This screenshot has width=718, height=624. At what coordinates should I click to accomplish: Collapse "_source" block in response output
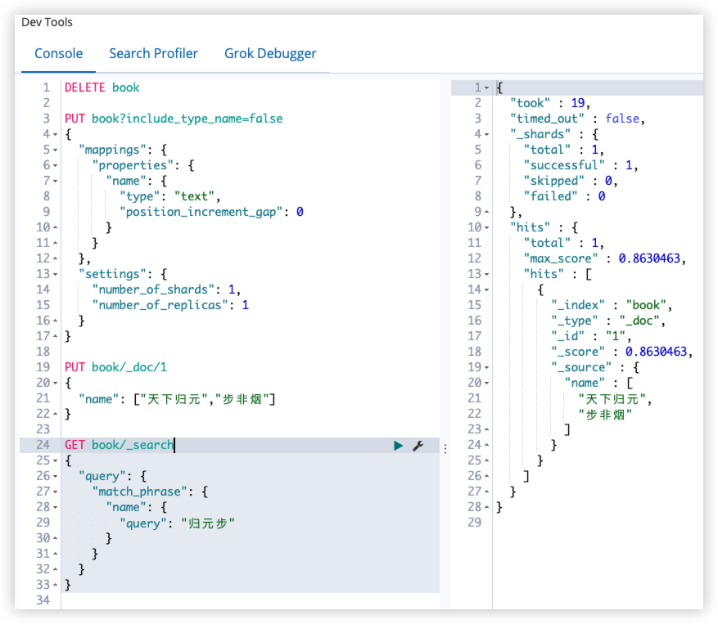487,367
